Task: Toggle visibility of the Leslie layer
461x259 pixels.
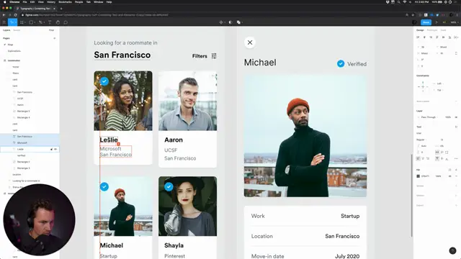Action: click(x=55, y=149)
